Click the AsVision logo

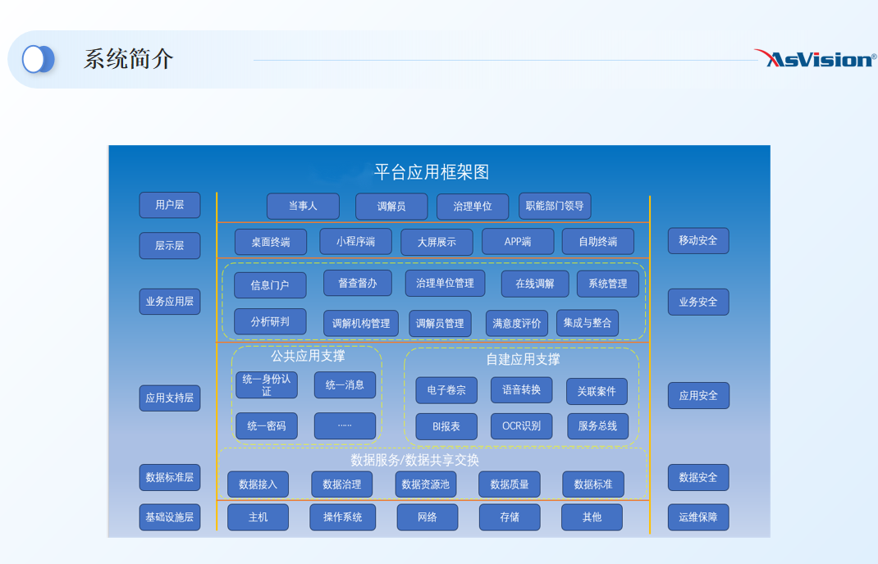coord(815,58)
